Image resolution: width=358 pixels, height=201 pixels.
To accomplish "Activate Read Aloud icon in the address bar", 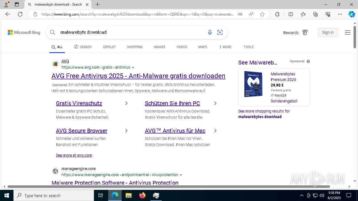I will (x=251, y=14).
